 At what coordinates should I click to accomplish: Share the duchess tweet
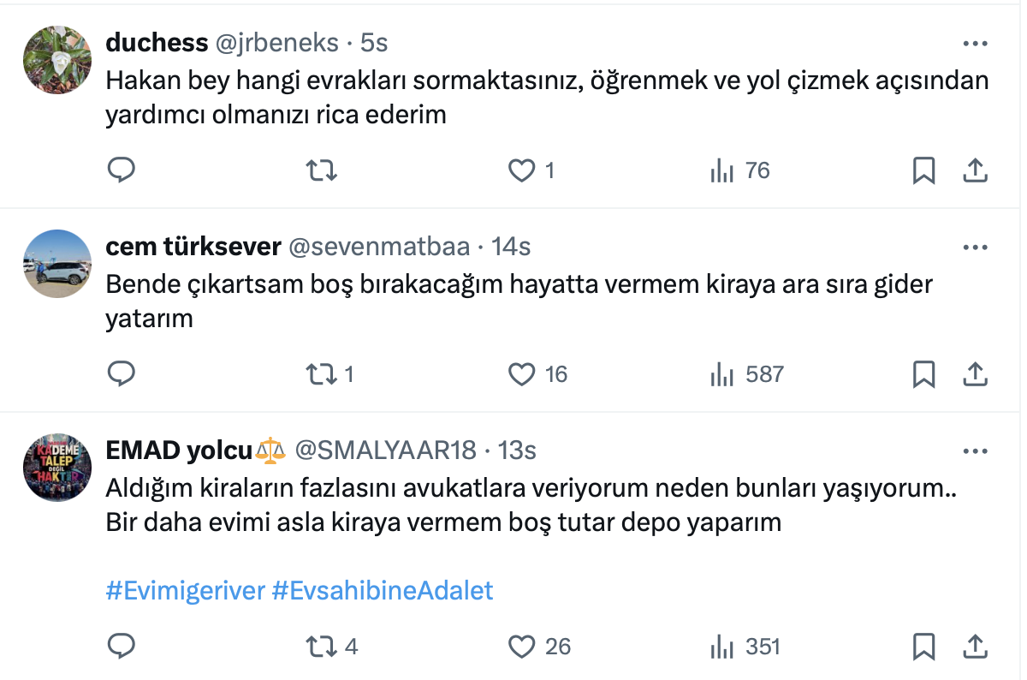click(x=976, y=170)
